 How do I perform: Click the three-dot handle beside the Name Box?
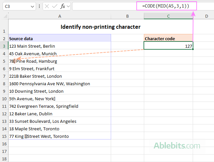click(39, 6)
